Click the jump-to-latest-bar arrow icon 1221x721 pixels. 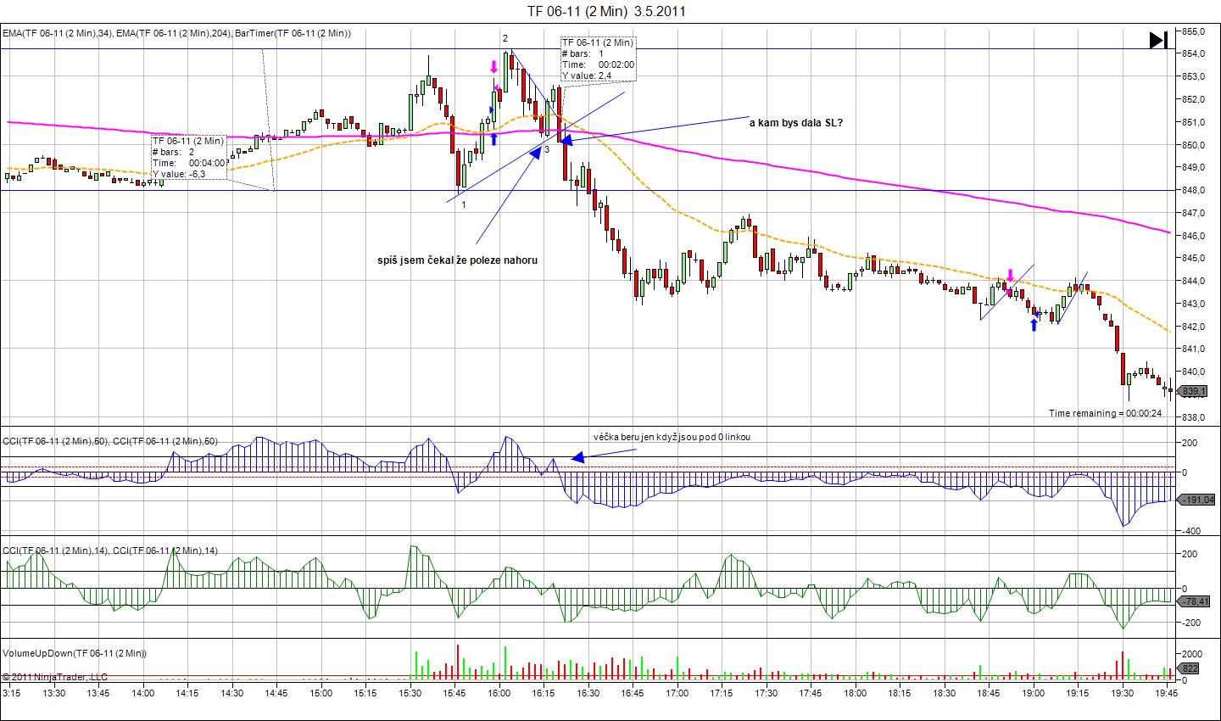[1158, 40]
